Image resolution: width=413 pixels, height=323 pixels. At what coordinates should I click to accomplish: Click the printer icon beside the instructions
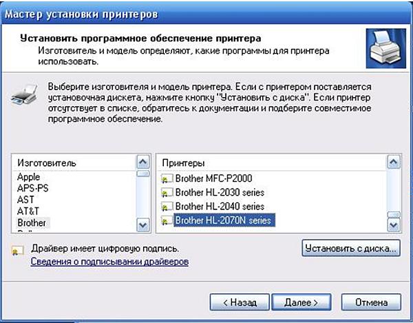click(x=23, y=96)
